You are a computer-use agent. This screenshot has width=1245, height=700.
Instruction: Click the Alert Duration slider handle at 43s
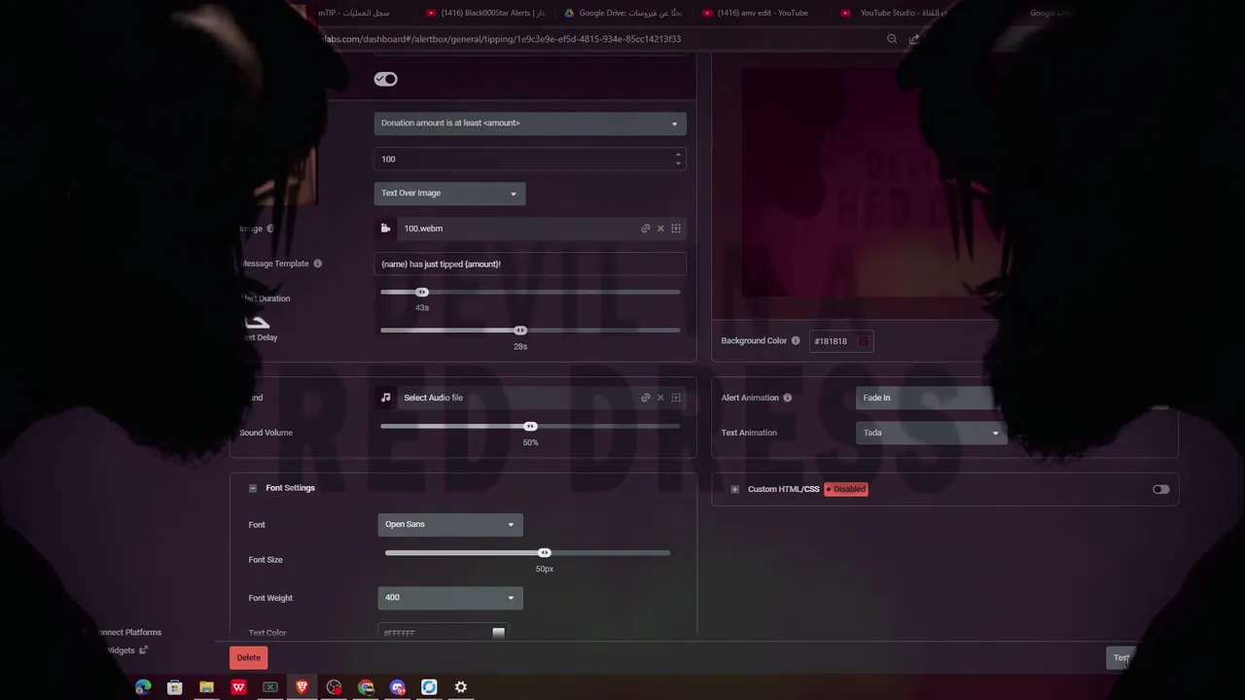(x=422, y=292)
